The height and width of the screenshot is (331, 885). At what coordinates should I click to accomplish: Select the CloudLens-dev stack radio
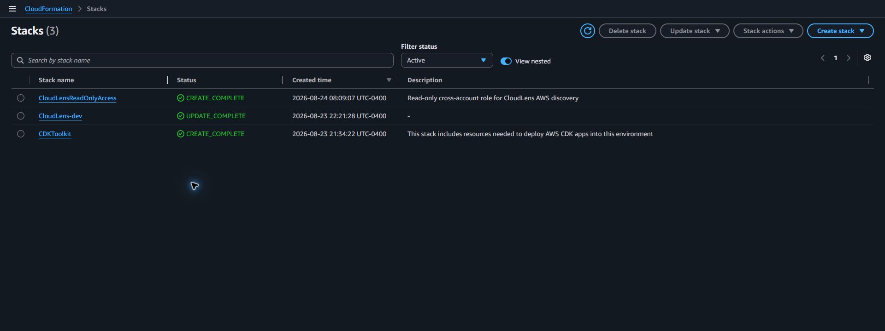pos(21,116)
